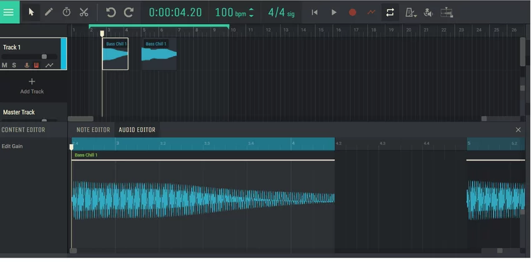Return playhead to the start
Screen dimensions: 531x267
[315, 12]
